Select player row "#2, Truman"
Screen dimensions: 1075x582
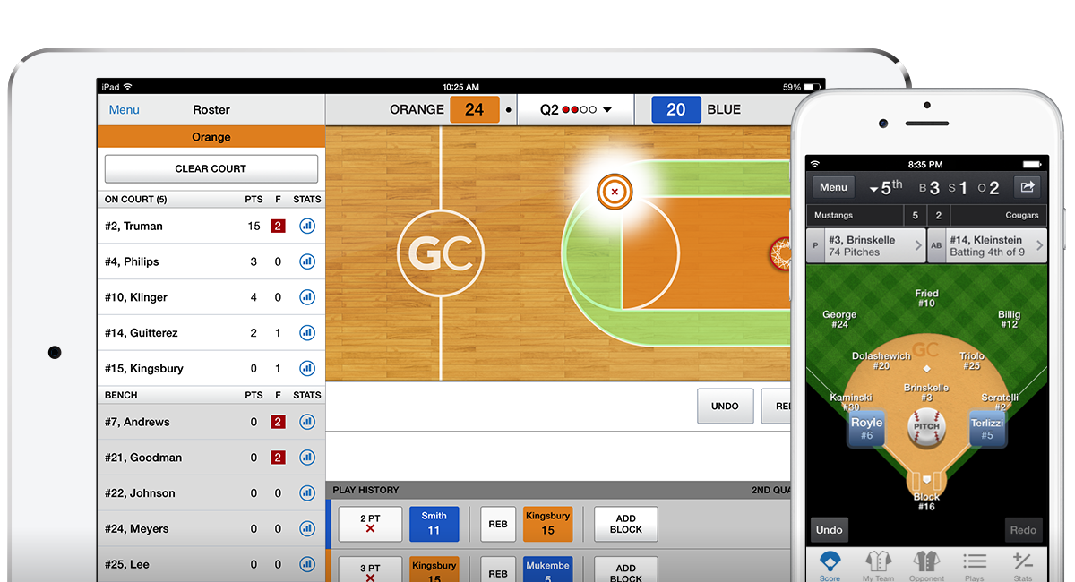click(211, 227)
